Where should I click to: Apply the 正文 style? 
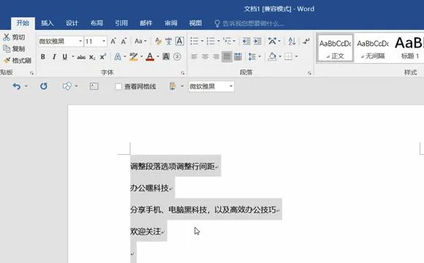pos(335,48)
